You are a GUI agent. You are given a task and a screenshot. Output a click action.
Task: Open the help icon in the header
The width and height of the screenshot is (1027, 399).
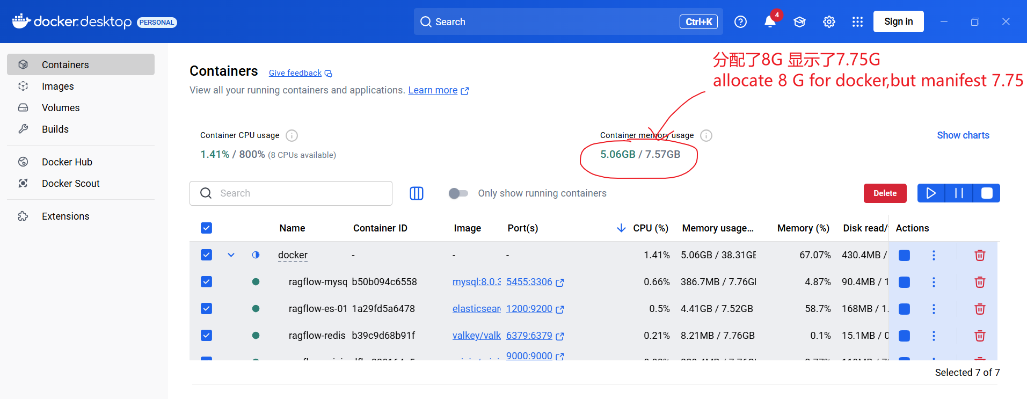tap(740, 22)
